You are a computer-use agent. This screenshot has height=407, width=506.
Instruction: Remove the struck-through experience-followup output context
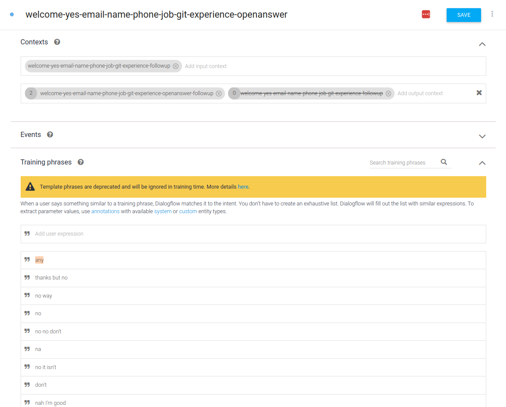389,93
